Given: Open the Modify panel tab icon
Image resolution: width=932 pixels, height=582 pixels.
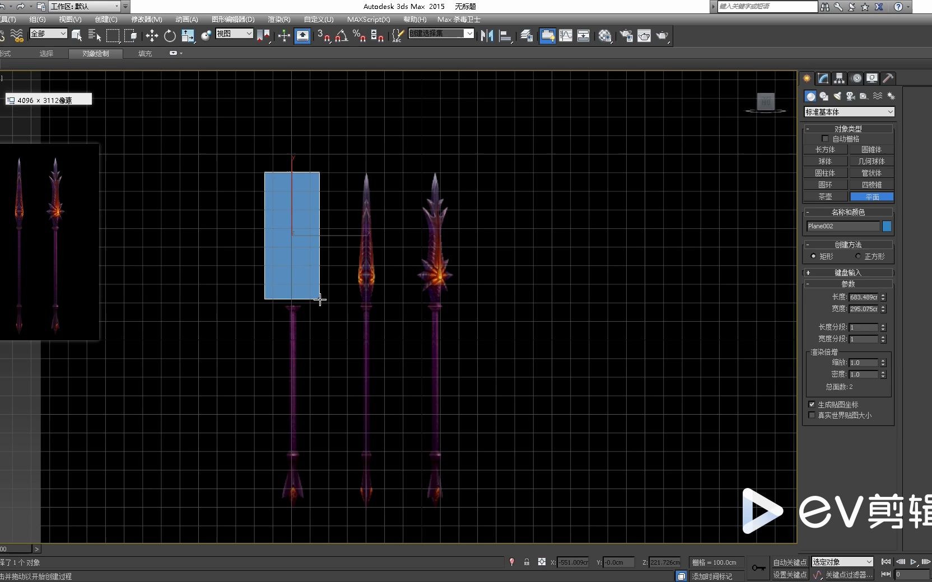Looking at the screenshot, I should coord(823,78).
